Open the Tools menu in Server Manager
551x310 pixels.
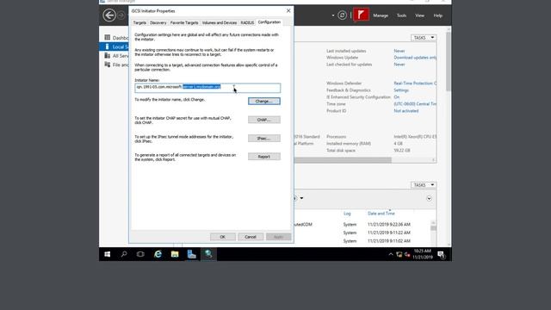(401, 15)
